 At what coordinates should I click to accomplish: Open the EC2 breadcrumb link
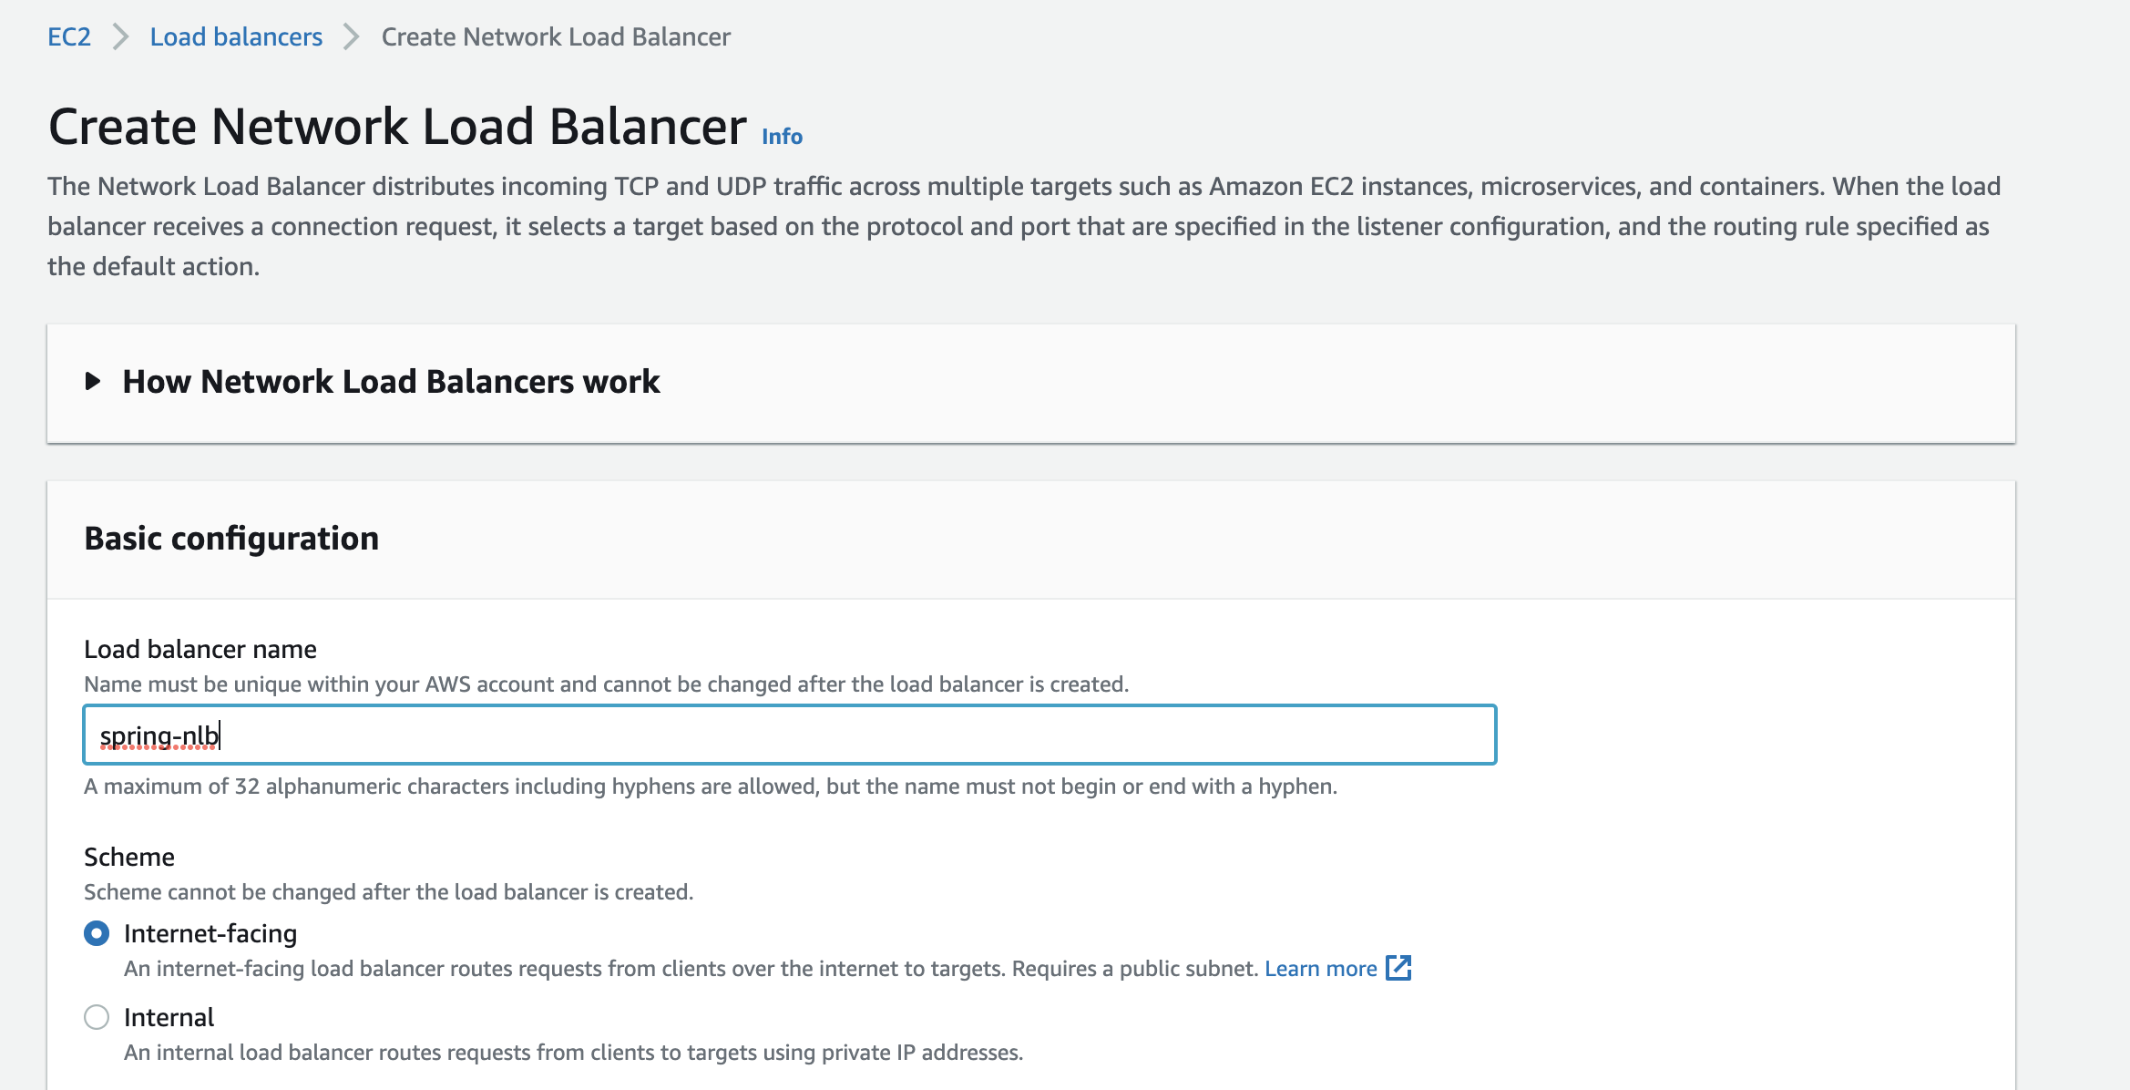point(70,36)
